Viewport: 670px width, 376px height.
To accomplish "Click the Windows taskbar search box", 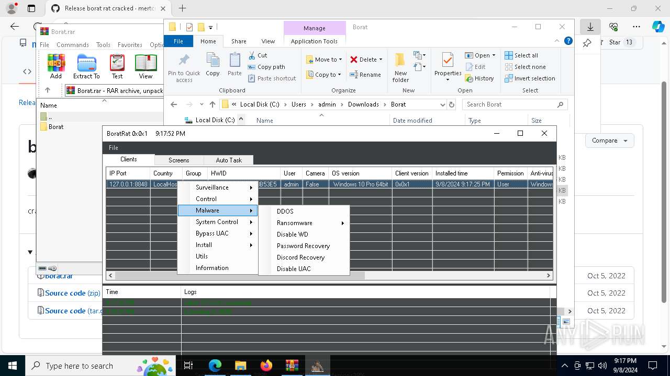I will point(100,366).
